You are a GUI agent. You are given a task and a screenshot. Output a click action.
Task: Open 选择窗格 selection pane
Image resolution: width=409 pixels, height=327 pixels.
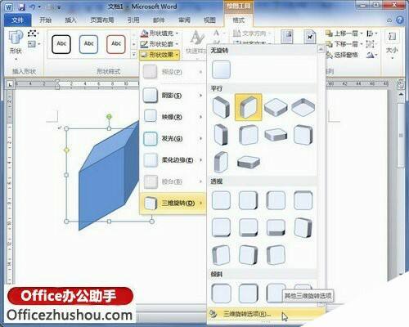(x=342, y=55)
